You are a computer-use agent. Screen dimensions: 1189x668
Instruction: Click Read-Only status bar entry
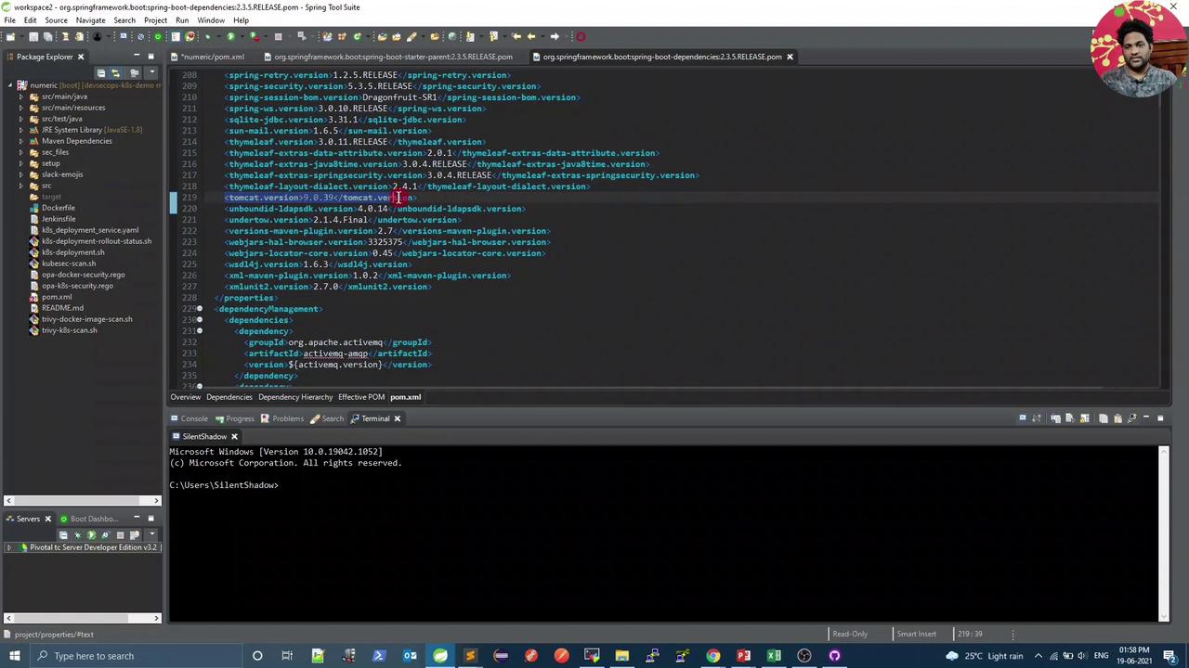point(849,634)
